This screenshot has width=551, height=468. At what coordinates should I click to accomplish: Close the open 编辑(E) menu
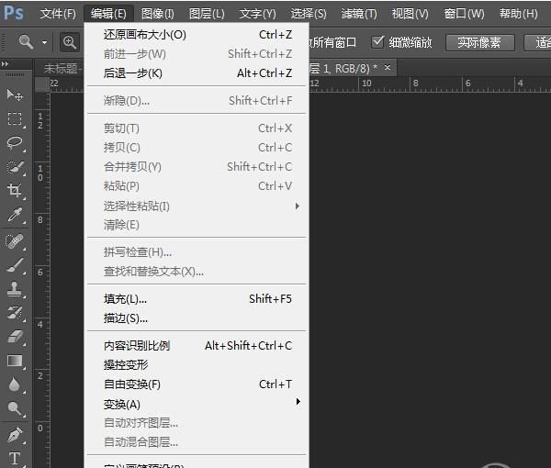108,14
